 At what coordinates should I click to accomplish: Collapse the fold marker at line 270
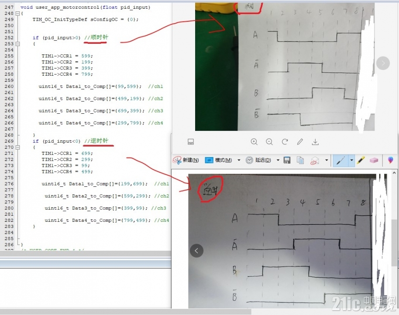(x=17, y=147)
